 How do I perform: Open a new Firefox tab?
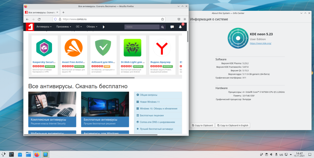(x=63, y=13)
